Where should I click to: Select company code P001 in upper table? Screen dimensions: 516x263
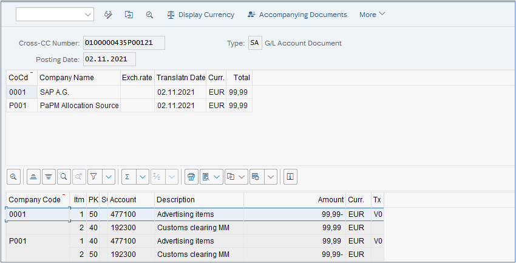[22, 105]
